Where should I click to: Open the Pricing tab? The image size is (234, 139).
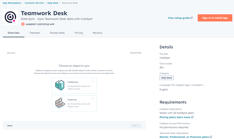click(79, 33)
